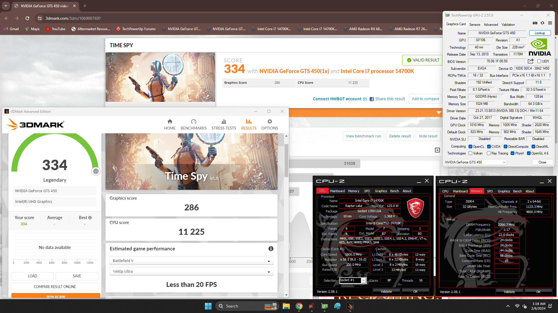Toggle DirectML checkbox in GPU-Z
The image size is (558, 313).
click(533, 147)
